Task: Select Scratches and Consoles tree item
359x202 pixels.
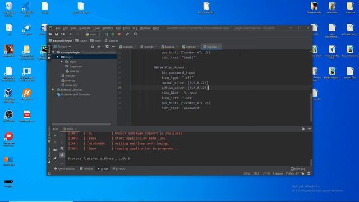Action: tap(73, 94)
